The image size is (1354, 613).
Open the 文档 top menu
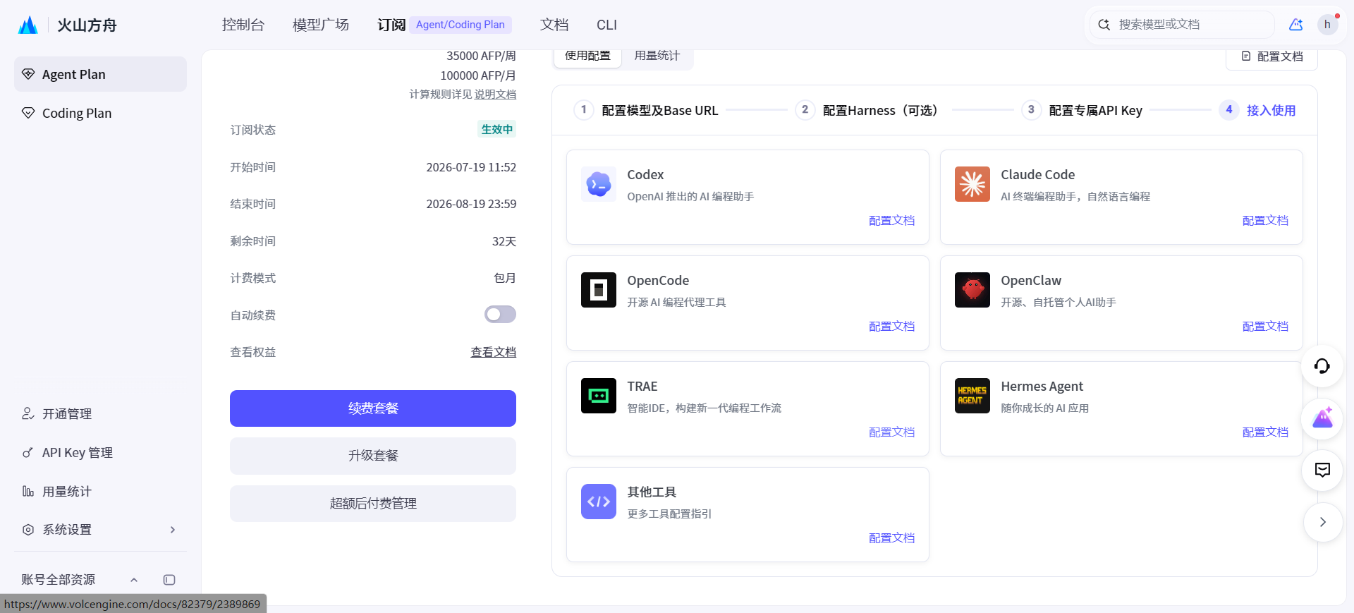554,25
